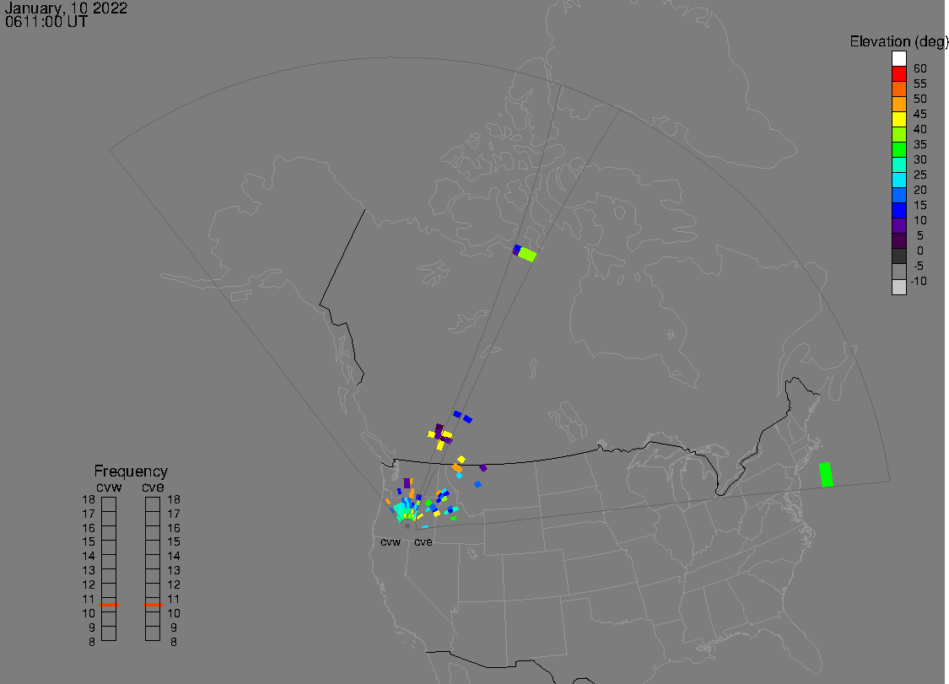Choose the lime-green elevation legend swatch
Image resolution: width=949 pixels, height=684 pixels.
click(898, 134)
